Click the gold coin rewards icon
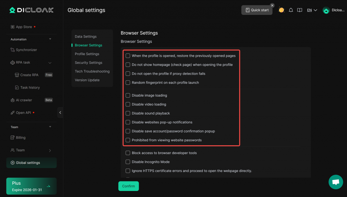Viewport: 347px width, 197px height. [x=281, y=10]
